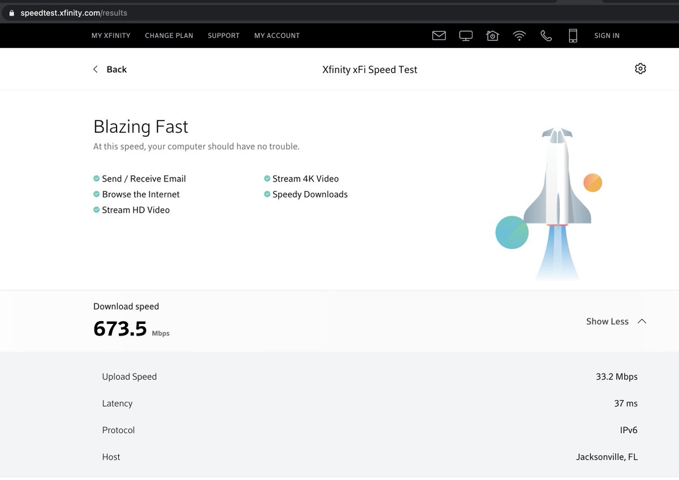Click the Jacksonville, FL host value
Viewport: 679px width, 480px height.
click(x=607, y=457)
